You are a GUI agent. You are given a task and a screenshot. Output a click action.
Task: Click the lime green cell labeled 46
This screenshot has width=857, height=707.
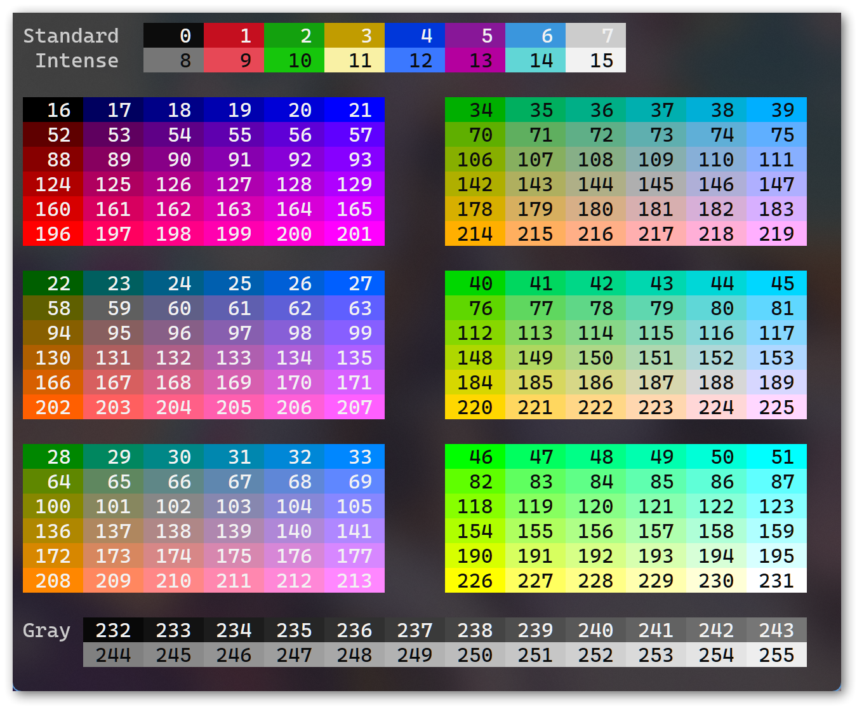475,457
